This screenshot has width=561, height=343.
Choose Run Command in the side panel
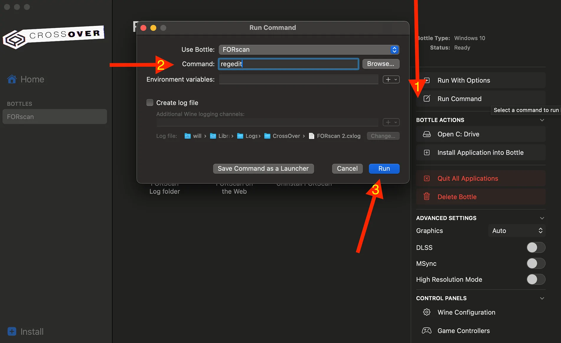point(481,99)
